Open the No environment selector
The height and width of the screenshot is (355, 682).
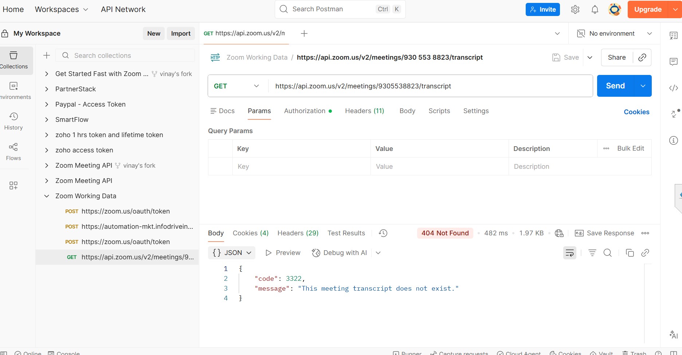tap(615, 33)
